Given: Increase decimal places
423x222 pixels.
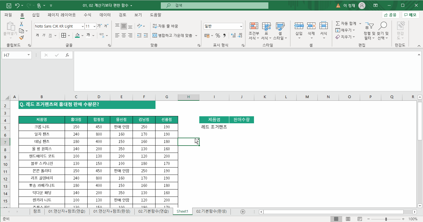Looking at the screenshot, I should 233,35.
